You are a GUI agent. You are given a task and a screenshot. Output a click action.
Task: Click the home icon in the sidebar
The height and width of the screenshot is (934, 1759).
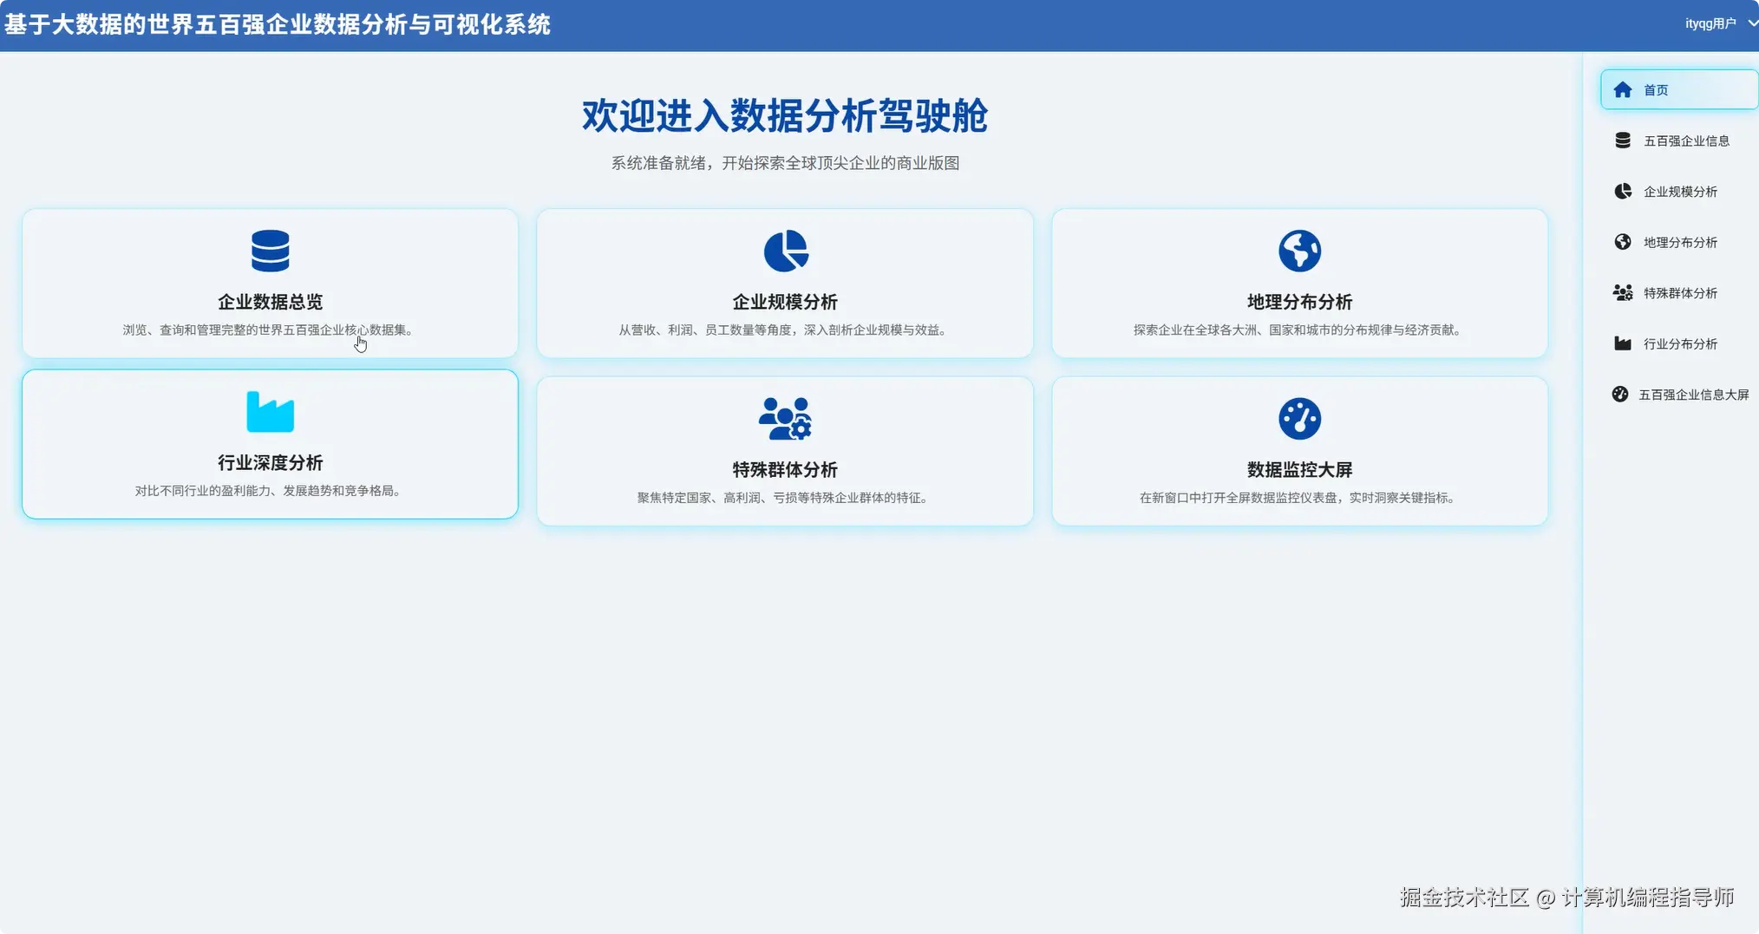1622,89
